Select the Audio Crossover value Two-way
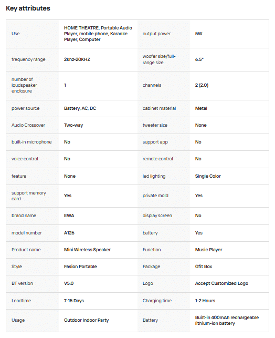This screenshot has width=275, height=338. [73, 125]
